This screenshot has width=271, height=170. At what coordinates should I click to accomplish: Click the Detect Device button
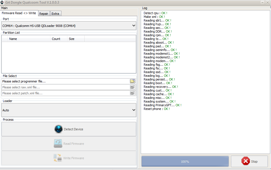pos(69,129)
